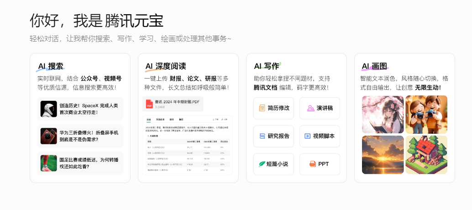Select the AI 搜索 card title
Viewport: 472px width, 210px height.
pyautogui.click(x=50, y=66)
